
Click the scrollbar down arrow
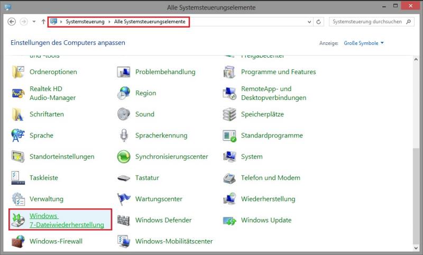pyautogui.click(x=416, y=248)
